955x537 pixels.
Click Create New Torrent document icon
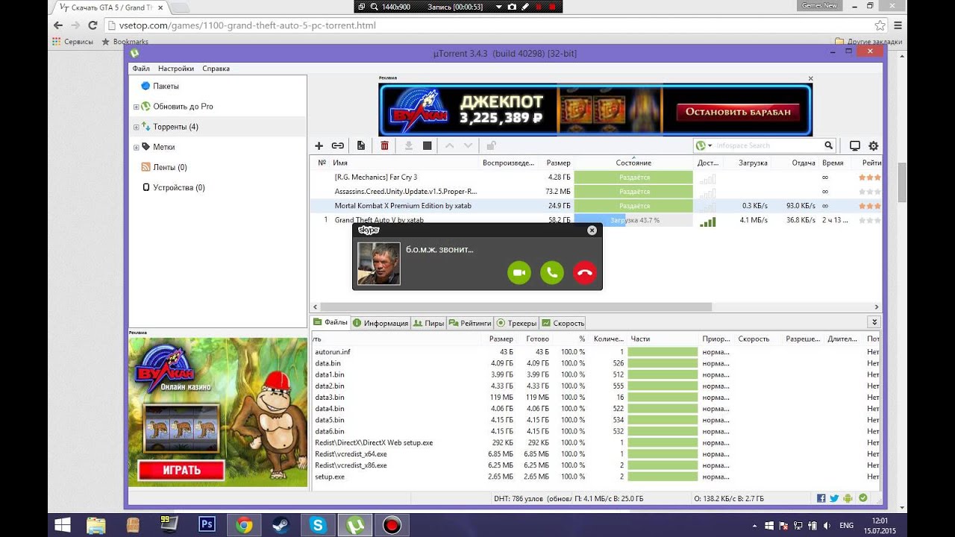click(361, 145)
